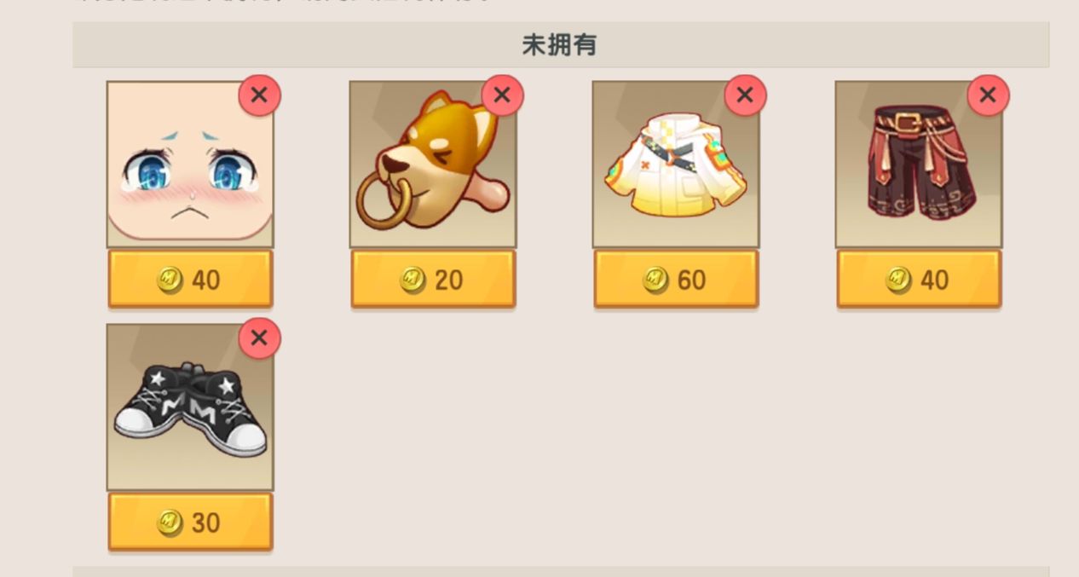1079x577 pixels.
Task: Click the coin icon beside the 30 price
Action: [170, 523]
